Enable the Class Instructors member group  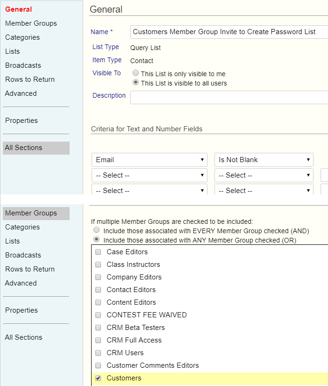point(98,264)
